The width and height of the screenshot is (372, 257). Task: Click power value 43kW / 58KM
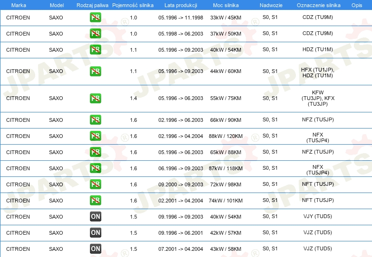point(225,249)
